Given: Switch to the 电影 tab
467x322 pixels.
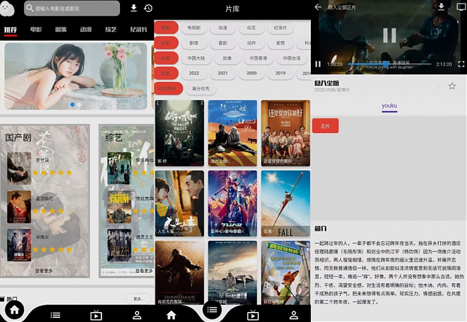Looking at the screenshot, I should 35,30.
